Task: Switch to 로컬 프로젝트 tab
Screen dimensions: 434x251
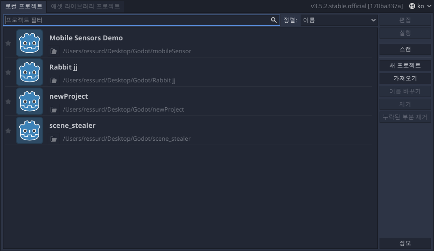Action: point(24,6)
